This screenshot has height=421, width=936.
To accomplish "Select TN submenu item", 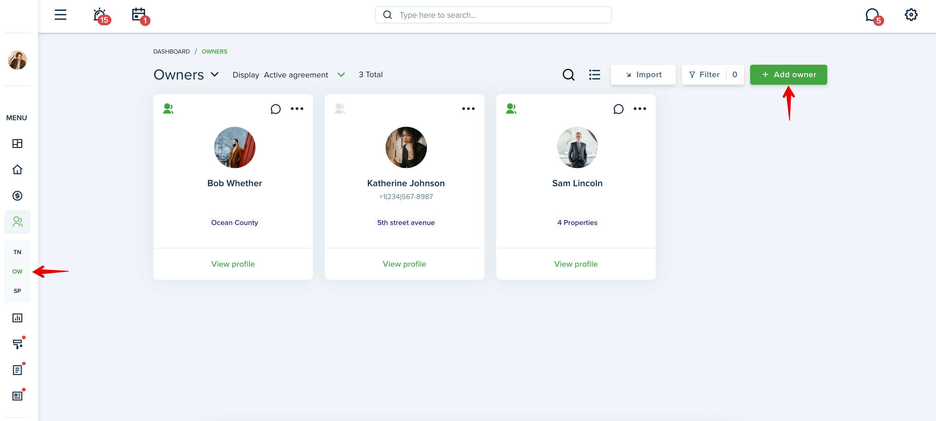I will pyautogui.click(x=17, y=252).
